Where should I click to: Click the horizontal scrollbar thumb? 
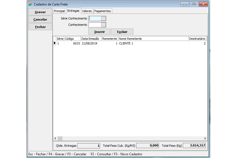click(60, 139)
